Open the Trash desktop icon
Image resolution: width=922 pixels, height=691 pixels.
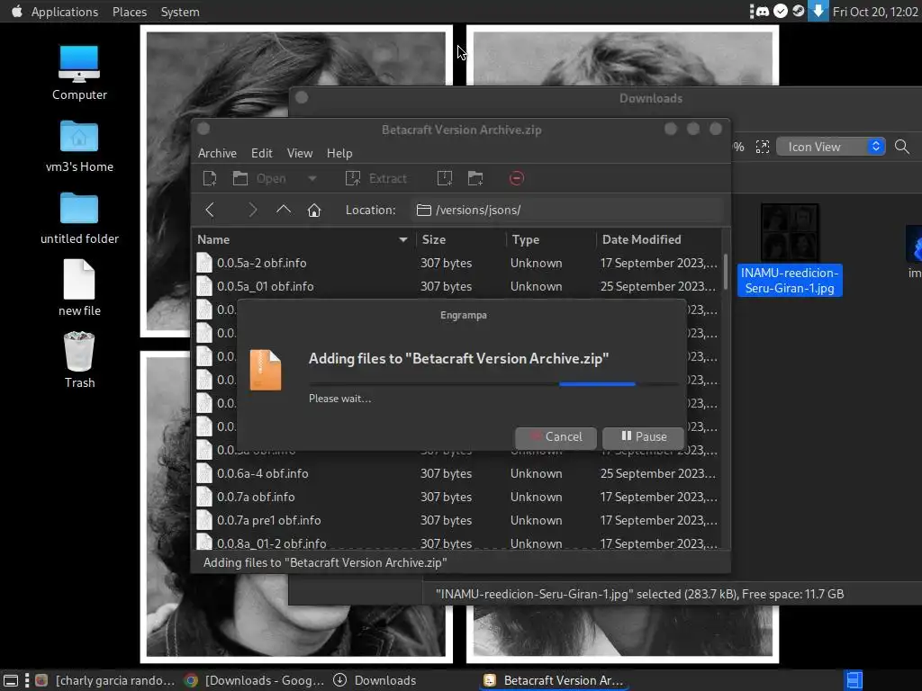coord(79,360)
